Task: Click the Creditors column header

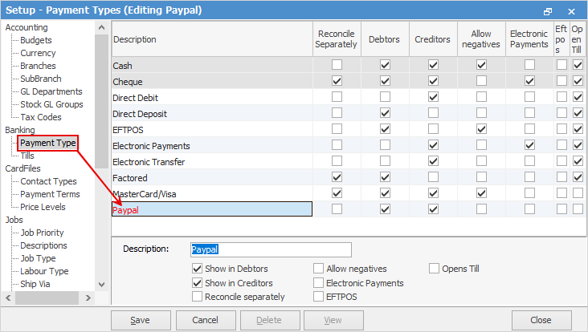Action: click(x=433, y=39)
